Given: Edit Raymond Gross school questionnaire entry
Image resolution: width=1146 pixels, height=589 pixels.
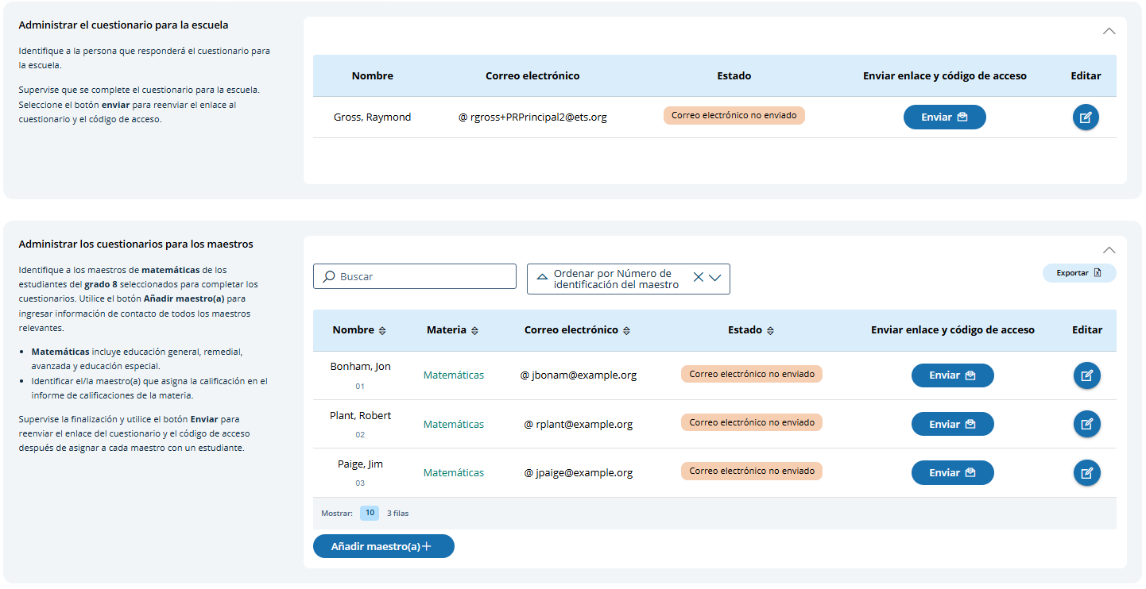Looking at the screenshot, I should pyautogui.click(x=1086, y=117).
